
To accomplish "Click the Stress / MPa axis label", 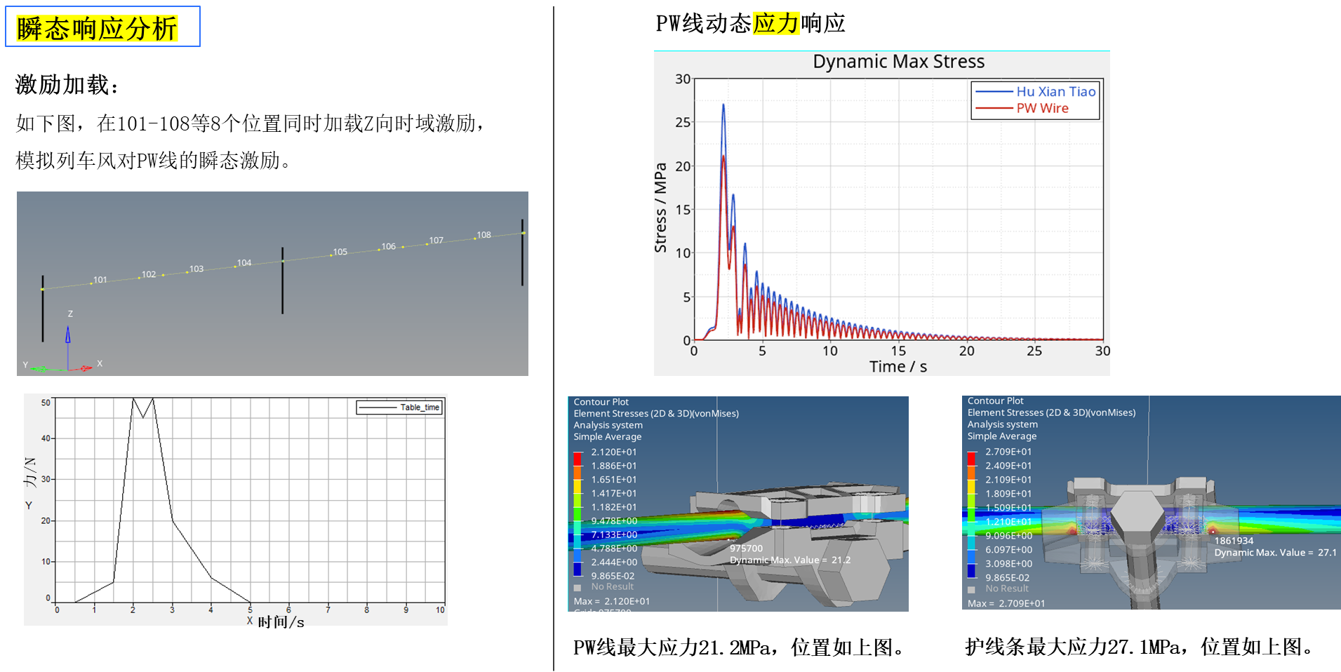I will (660, 208).
